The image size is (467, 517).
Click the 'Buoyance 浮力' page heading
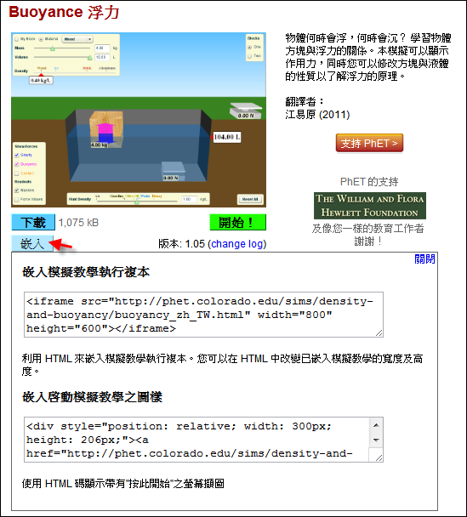pyautogui.click(x=64, y=13)
